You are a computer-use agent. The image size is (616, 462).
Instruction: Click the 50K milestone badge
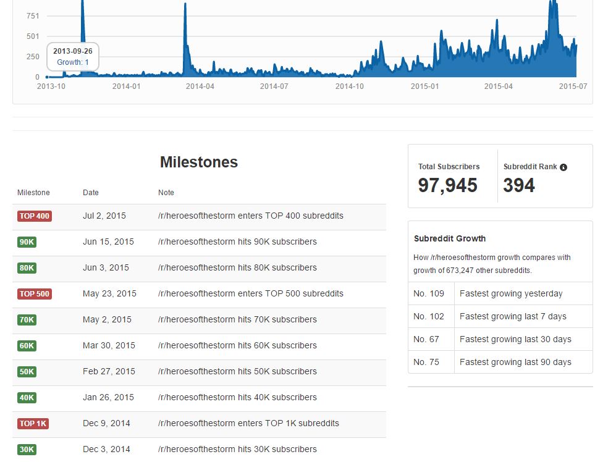click(27, 372)
